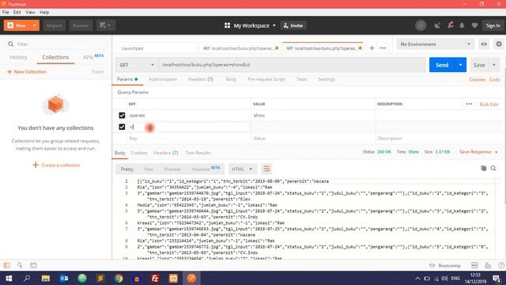This screenshot has height=285, width=506.
Task: Toggle sidebar icon in bottom bar
Action: (6, 265)
